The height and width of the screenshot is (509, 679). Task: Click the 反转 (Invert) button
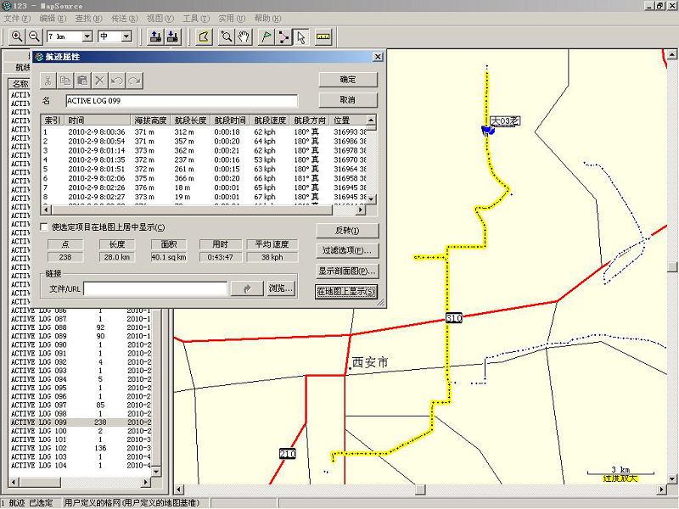348,231
